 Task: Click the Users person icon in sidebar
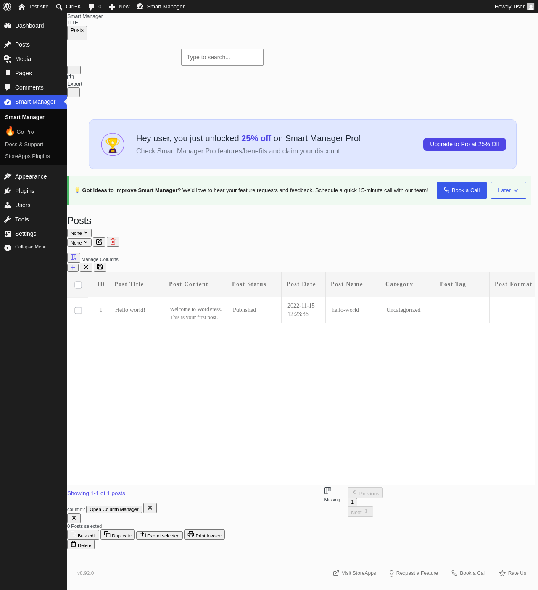click(x=8, y=205)
